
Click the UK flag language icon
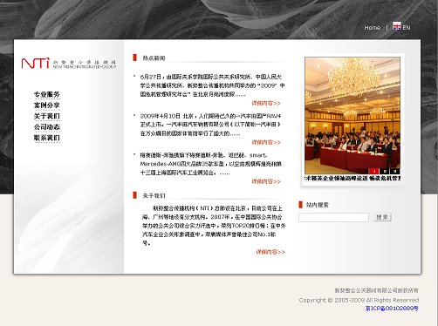pyautogui.click(x=397, y=25)
